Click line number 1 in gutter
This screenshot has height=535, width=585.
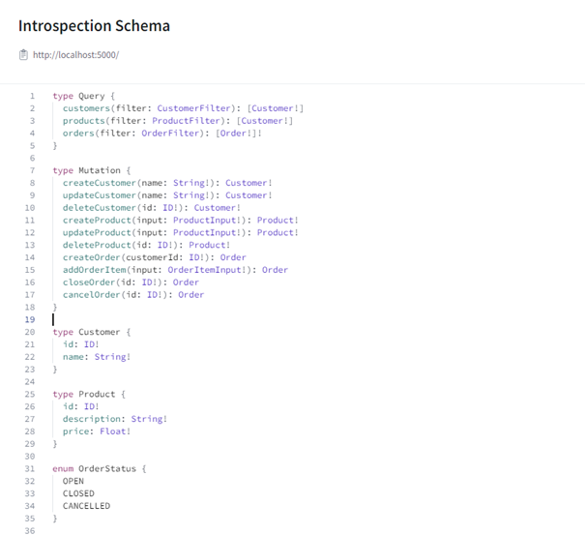33,96
